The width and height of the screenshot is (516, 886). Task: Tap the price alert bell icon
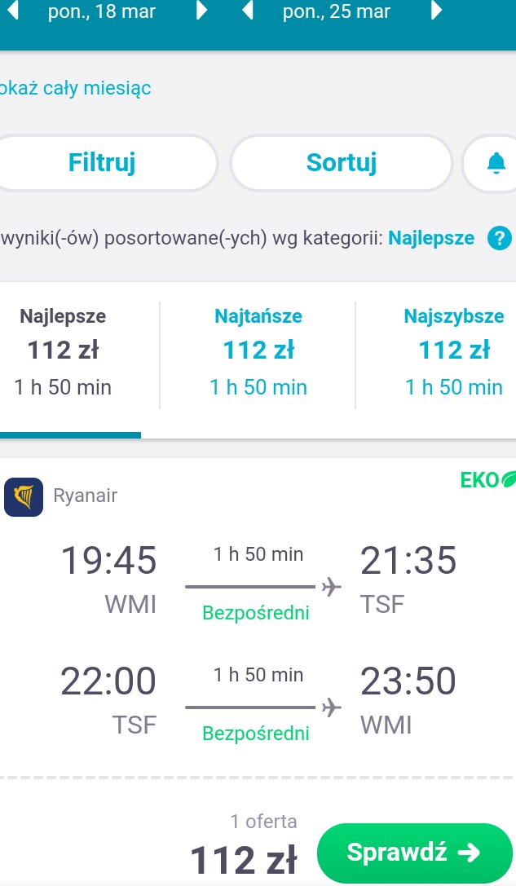coord(496,163)
